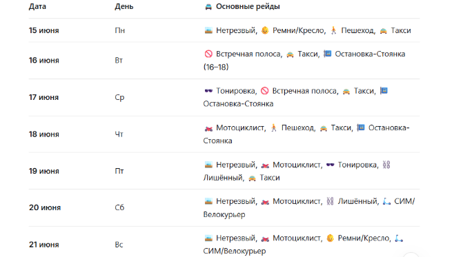Click the chains icon in 19 июня row
This screenshot has height=257, width=463.
pos(386,165)
